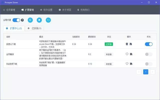This screenshot has height=100, width=160.
Task: Click 未安装 badge in 全网嗅探 row
Action: point(109,54)
